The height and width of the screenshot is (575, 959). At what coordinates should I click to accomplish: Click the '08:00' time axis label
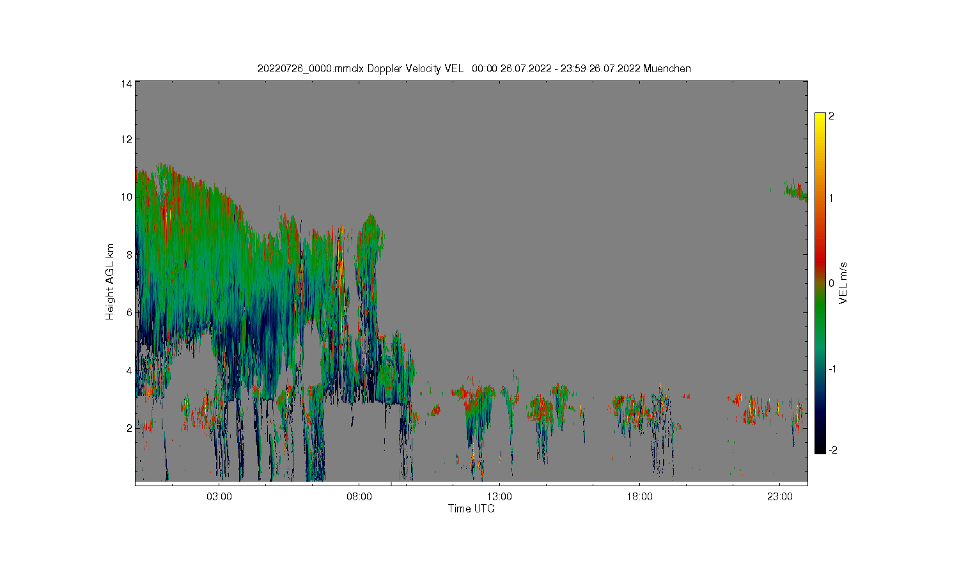359,497
